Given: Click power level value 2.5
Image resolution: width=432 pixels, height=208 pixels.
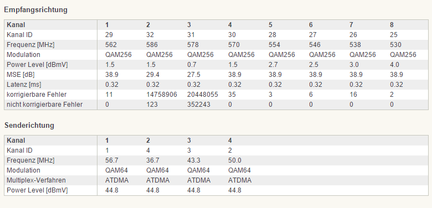Looking at the screenshot, I should click(313, 65).
